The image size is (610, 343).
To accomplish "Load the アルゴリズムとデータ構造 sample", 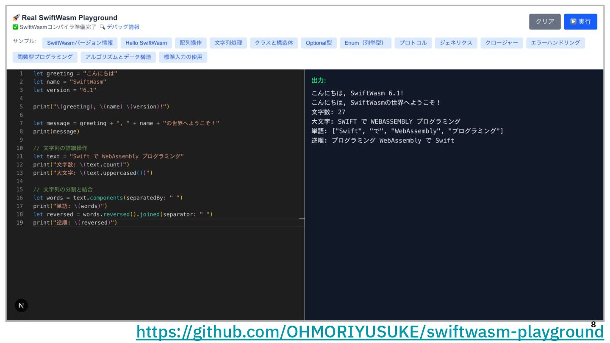I will pos(118,57).
